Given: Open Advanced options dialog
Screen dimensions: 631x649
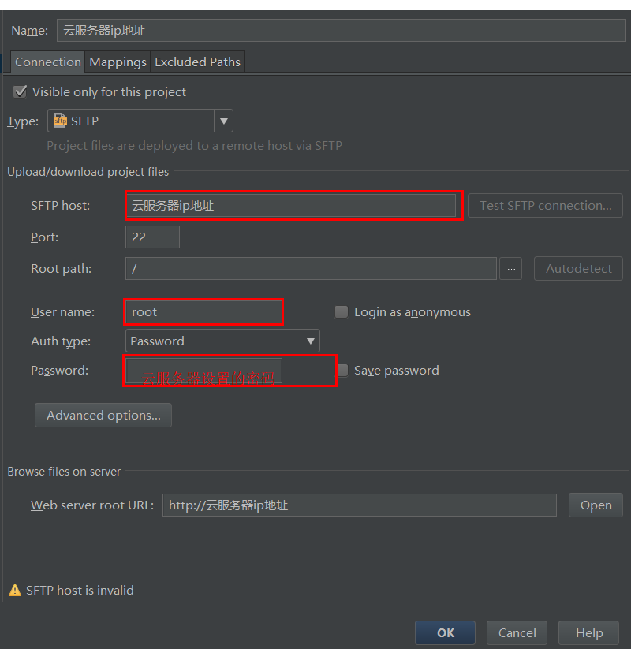Looking at the screenshot, I should [x=103, y=415].
